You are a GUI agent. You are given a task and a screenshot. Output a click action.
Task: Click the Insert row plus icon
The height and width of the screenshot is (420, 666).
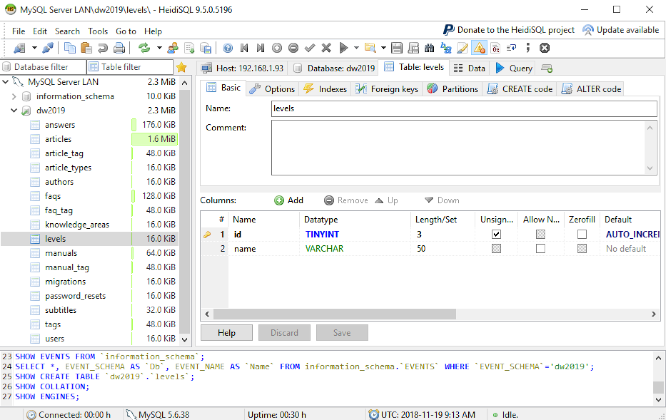click(277, 48)
